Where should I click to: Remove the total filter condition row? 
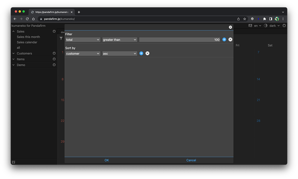click(x=230, y=40)
